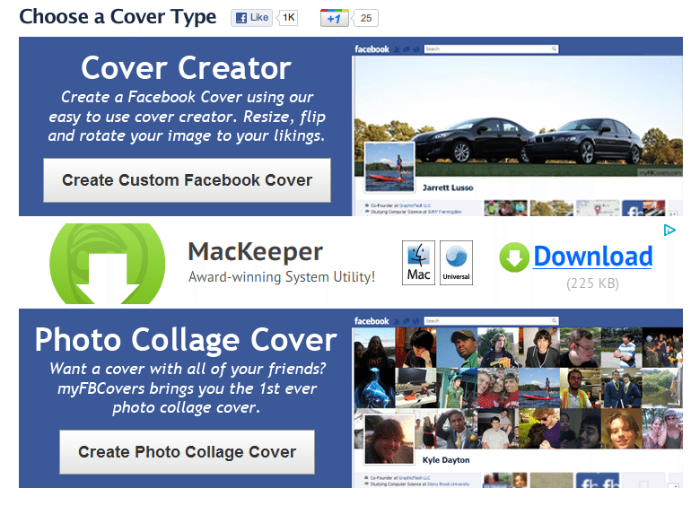Screen dimensions: 691x514
Task: Click the green download arrow beside Download
Action: 514,257
